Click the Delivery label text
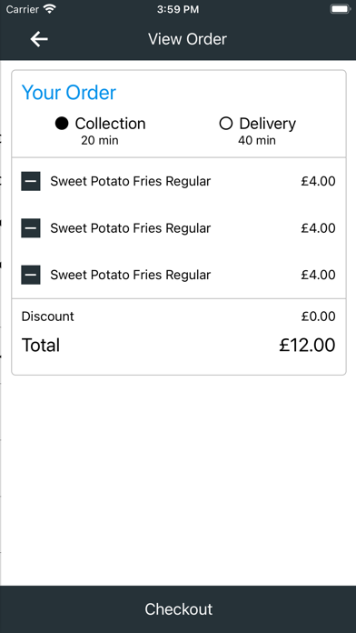356x633 pixels. [x=267, y=124]
